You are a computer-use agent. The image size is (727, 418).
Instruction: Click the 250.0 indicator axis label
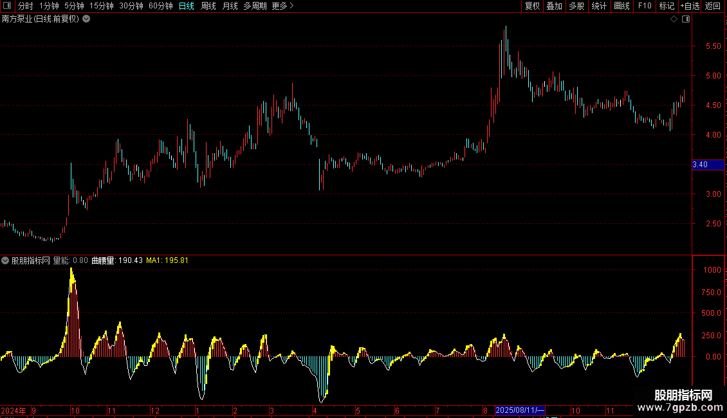[711, 336]
